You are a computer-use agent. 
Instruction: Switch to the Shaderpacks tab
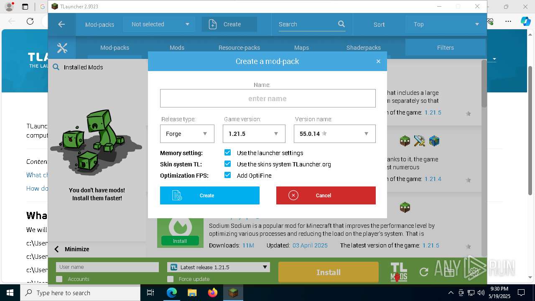pos(364,48)
